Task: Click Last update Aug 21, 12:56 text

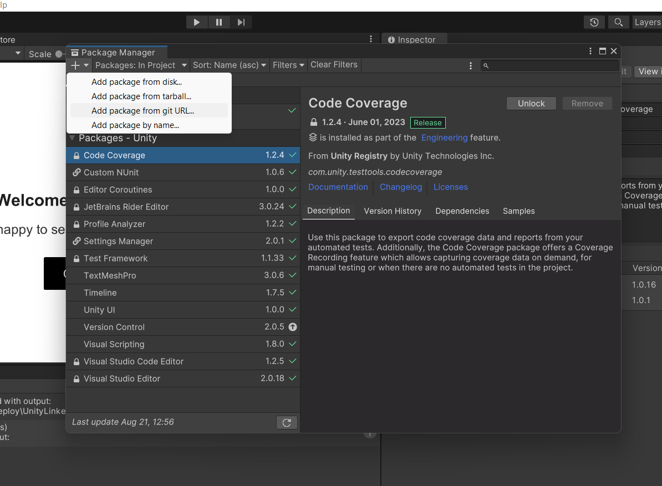Action: coord(123,422)
